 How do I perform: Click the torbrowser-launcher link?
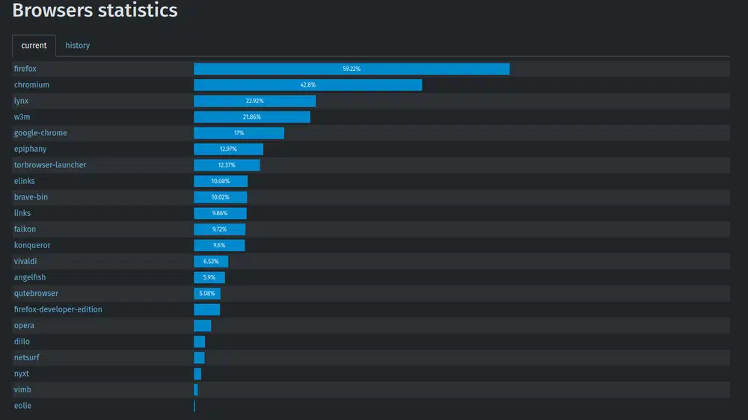point(50,165)
